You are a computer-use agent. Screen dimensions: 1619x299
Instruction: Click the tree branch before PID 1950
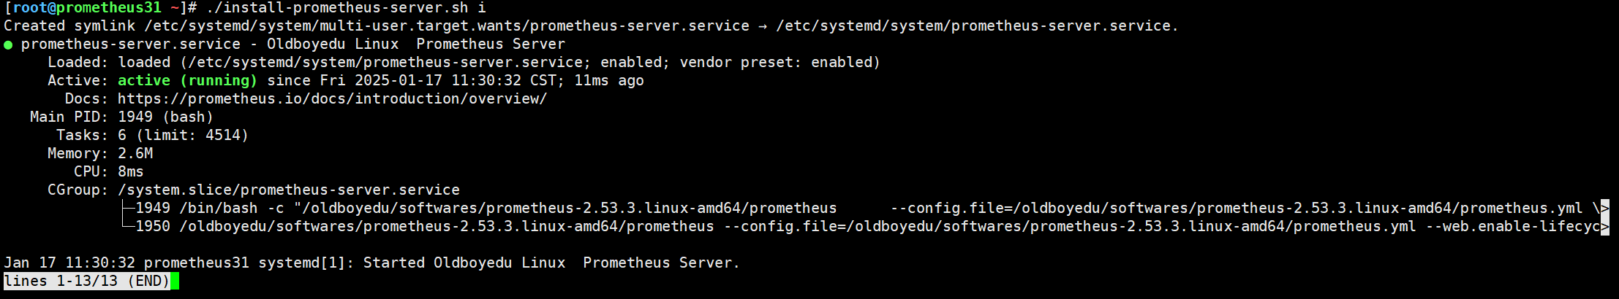click(128, 226)
